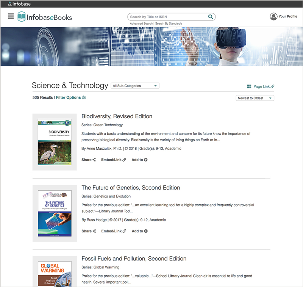Click the Series: Genetics and Evolution text

[x=106, y=196]
